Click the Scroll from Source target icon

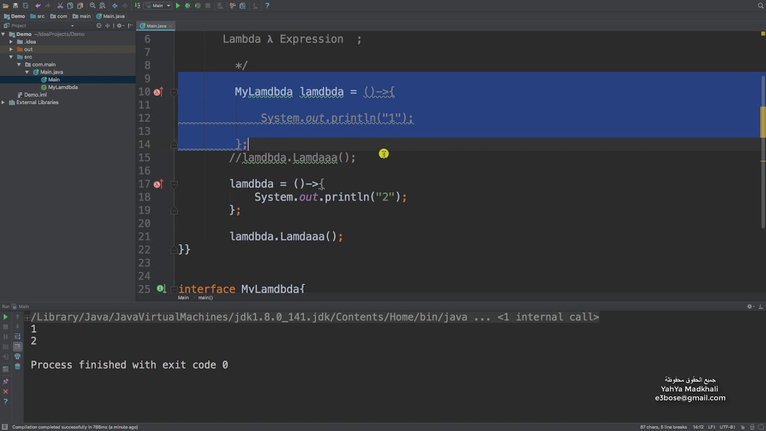[x=99, y=26]
